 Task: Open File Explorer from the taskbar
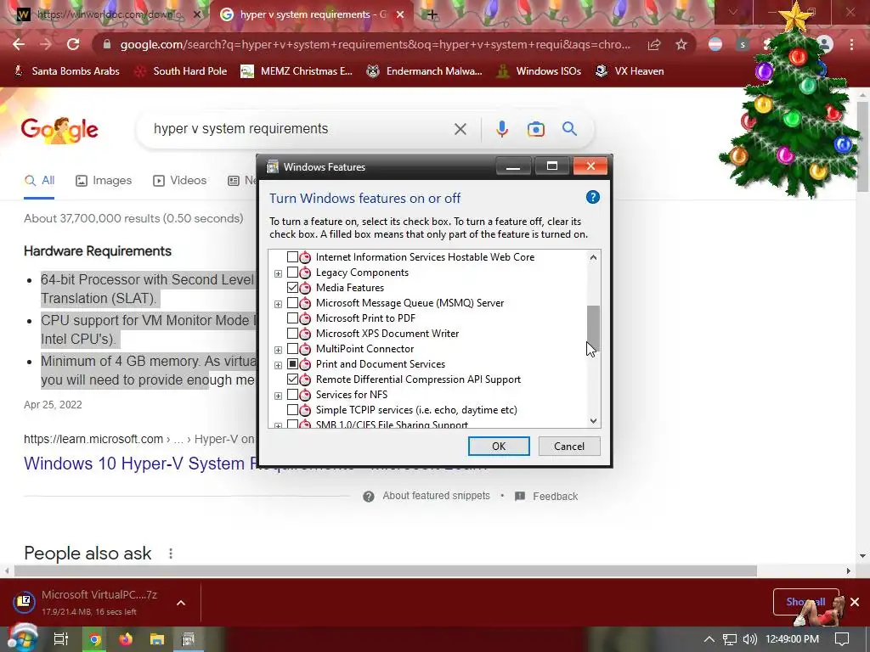coord(157,639)
